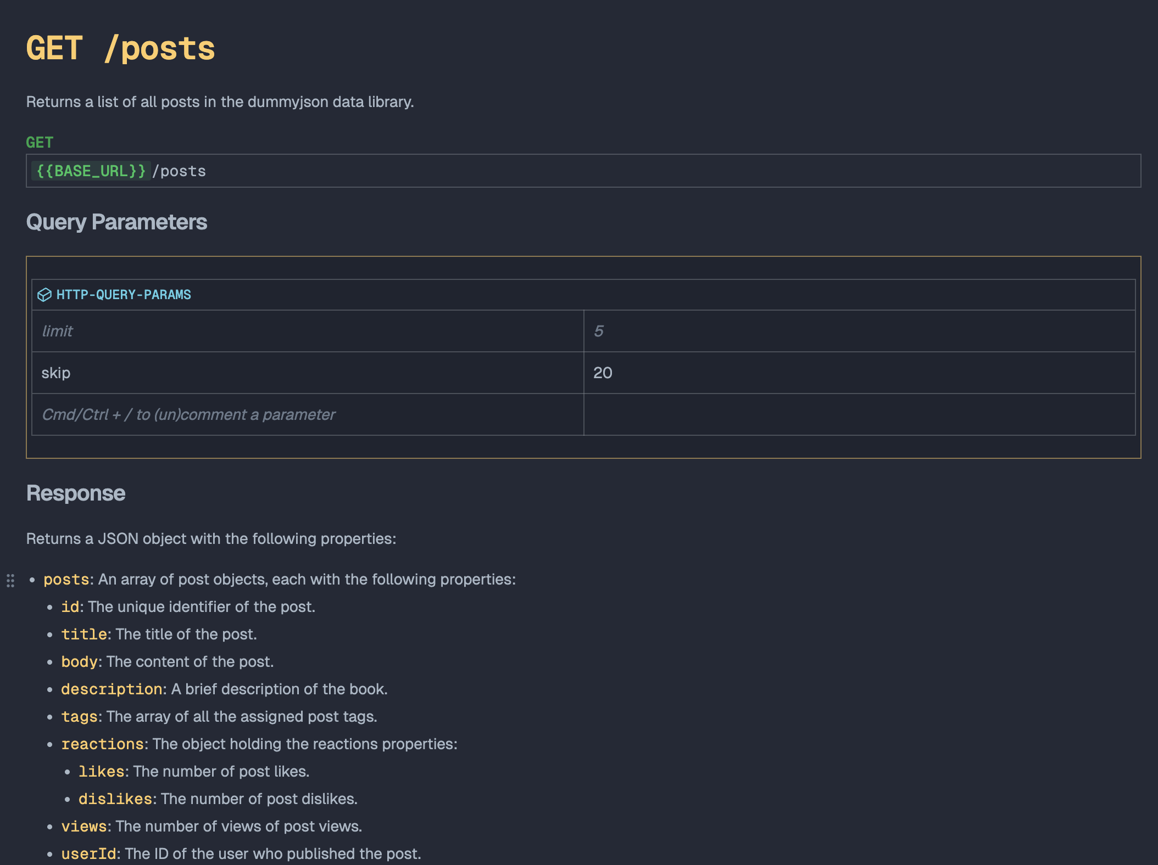
Task: Click the empty new parameter value cell
Action: pyautogui.click(x=859, y=414)
